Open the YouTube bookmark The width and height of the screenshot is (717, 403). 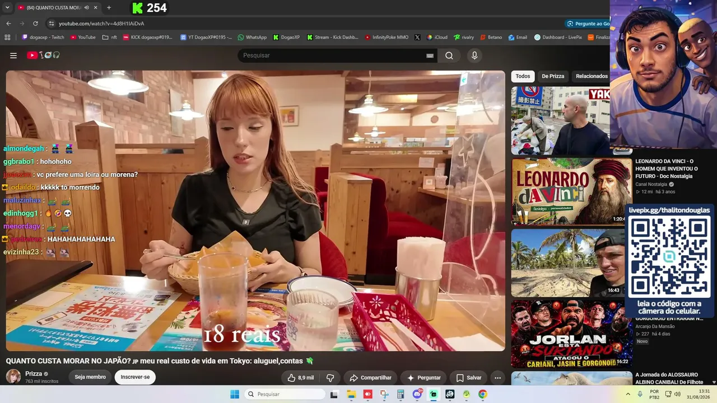83,38
